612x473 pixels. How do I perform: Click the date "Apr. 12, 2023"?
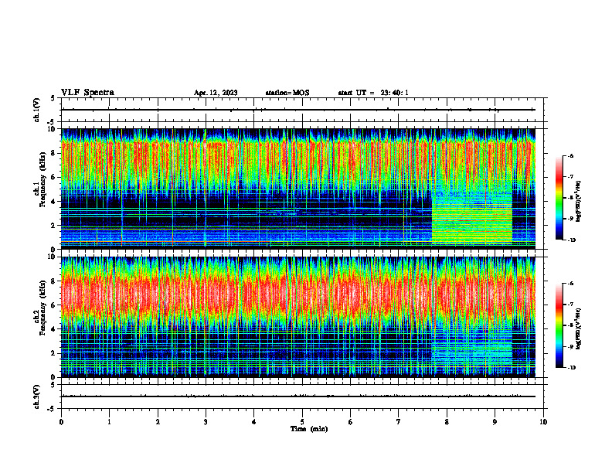[x=216, y=93]
